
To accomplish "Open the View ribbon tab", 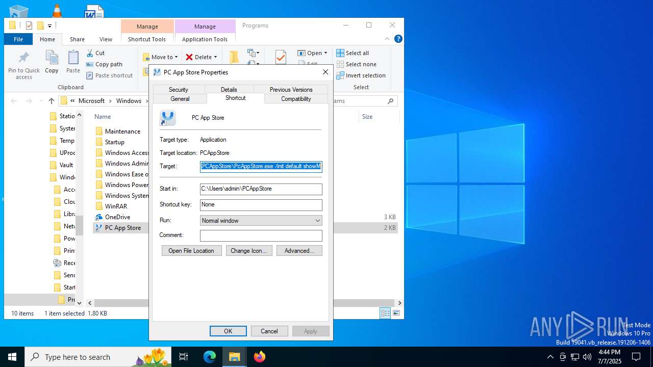I will (x=106, y=39).
